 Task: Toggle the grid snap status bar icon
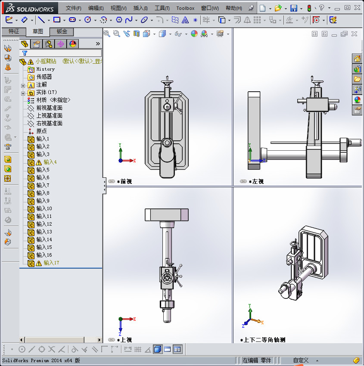tap(138, 350)
